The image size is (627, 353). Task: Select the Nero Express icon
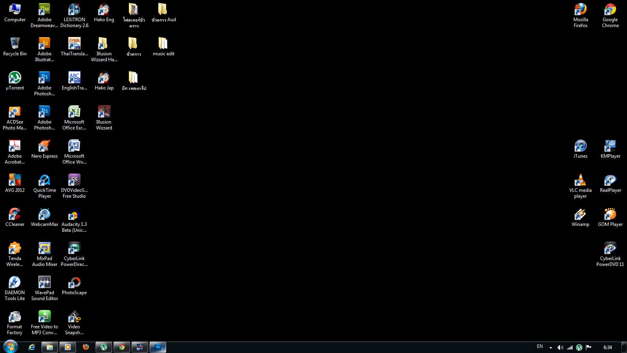(45, 149)
